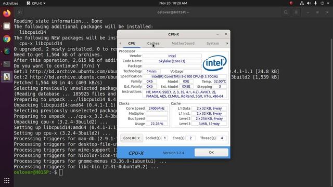Open the Activities overview
The image size is (333, 187).
(10, 3)
